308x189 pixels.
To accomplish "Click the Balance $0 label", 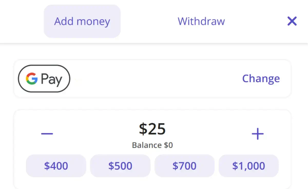I will coord(152,145).
